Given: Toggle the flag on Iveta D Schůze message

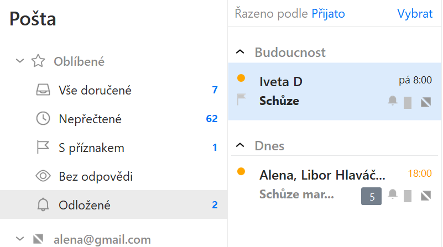Looking at the screenshot, I should [241, 99].
